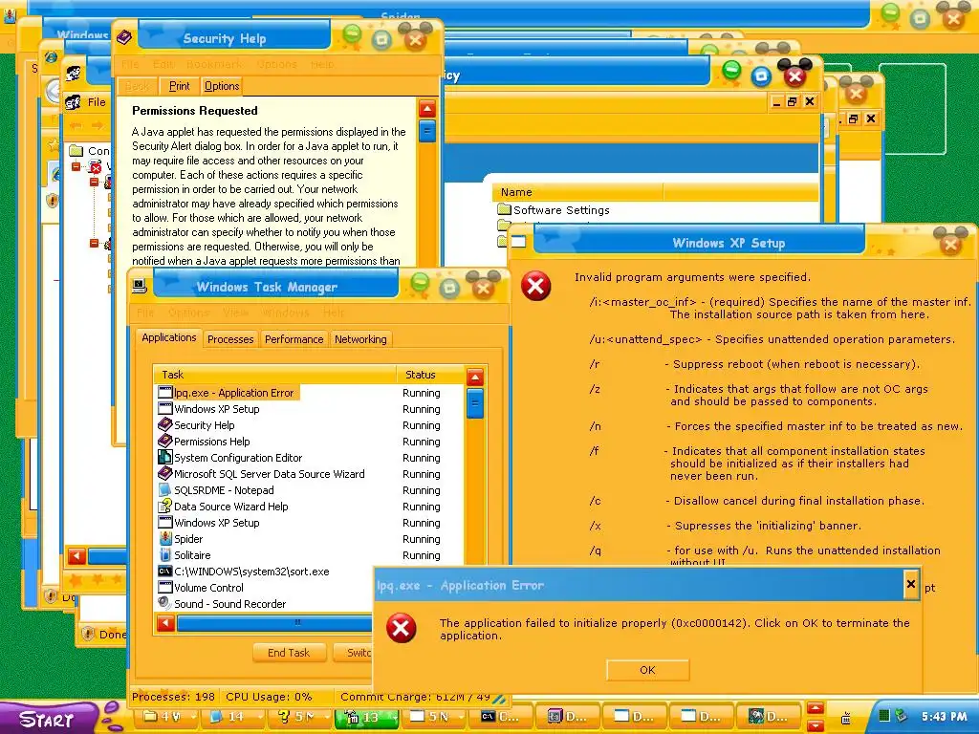Click the task list horizontal scroll left arrow
Viewport: 979px width, 734px height.
(x=165, y=623)
